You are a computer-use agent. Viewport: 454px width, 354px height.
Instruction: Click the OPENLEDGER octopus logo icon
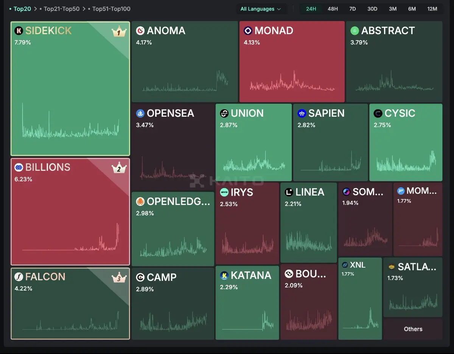point(140,201)
